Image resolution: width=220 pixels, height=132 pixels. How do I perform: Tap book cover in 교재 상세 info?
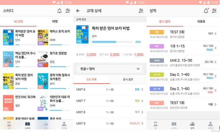click(x=82, y=34)
